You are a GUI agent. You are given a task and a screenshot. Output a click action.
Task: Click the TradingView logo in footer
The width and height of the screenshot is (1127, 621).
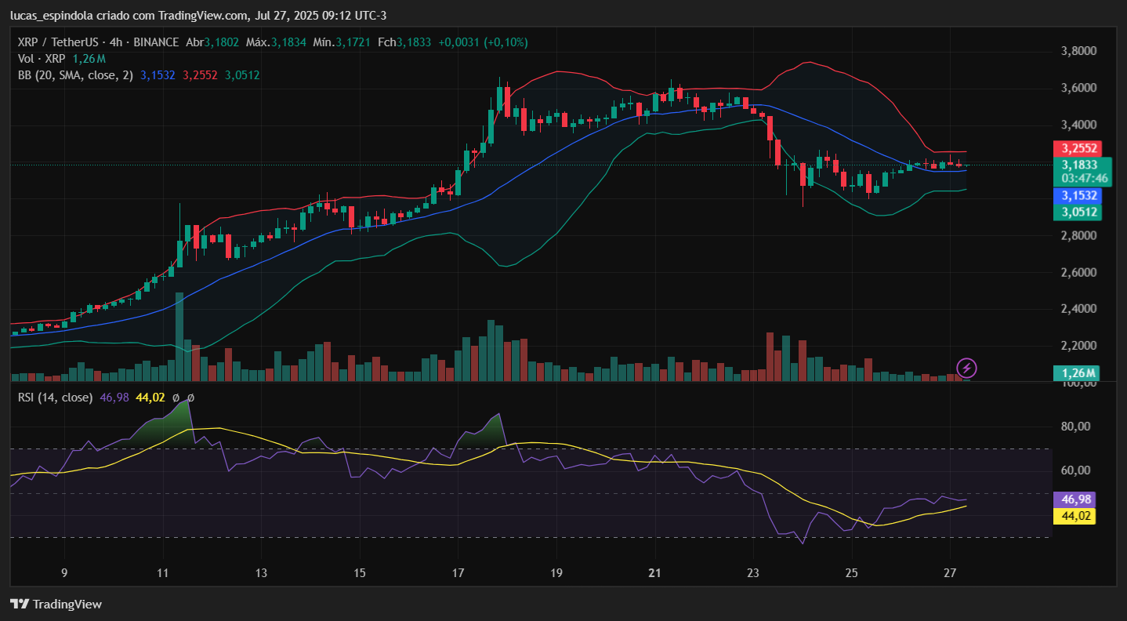pyautogui.click(x=56, y=604)
